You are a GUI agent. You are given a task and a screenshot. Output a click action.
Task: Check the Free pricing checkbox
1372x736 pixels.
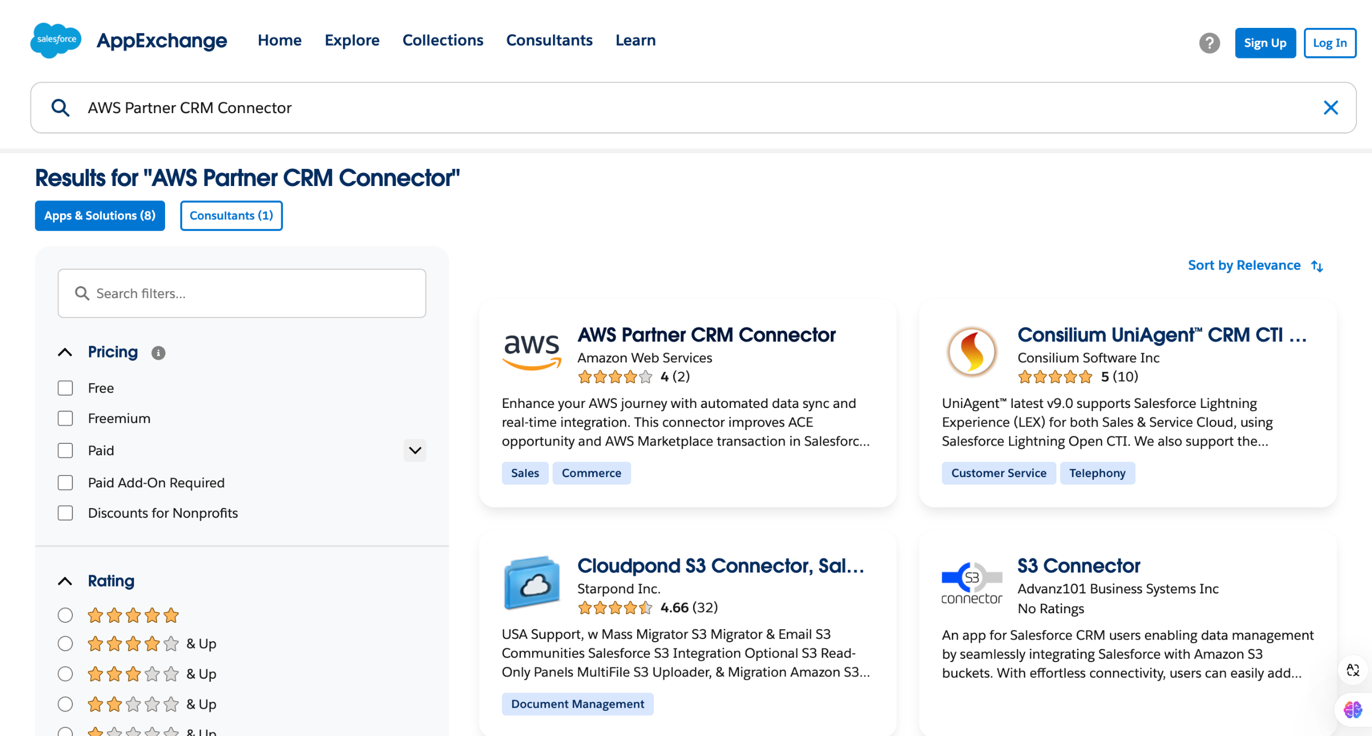click(x=65, y=388)
